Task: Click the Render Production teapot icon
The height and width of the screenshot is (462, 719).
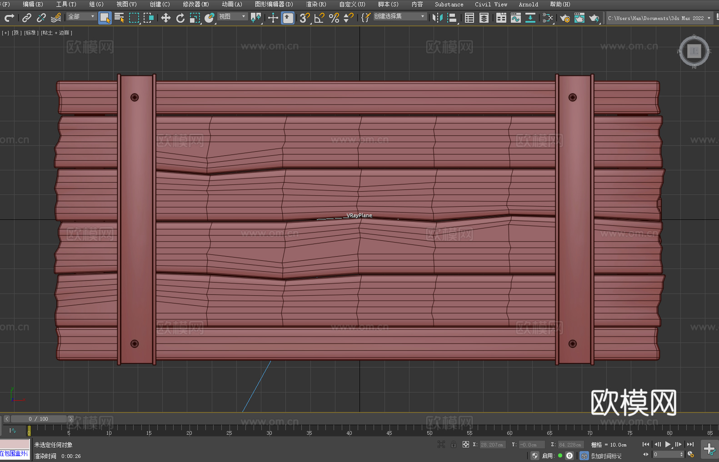Action: click(594, 18)
